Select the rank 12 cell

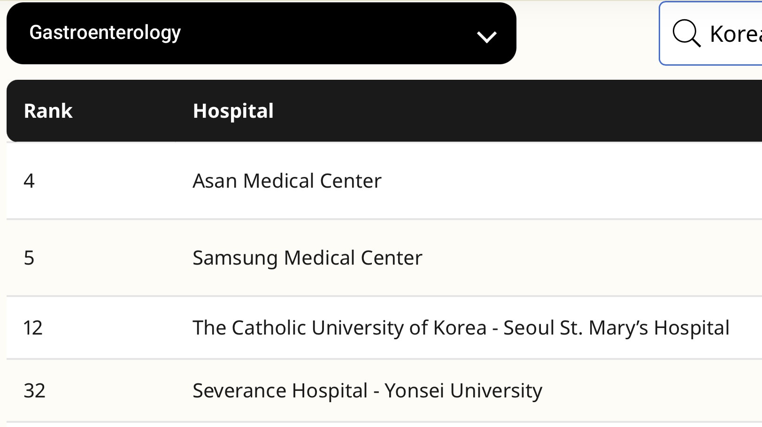tap(33, 328)
